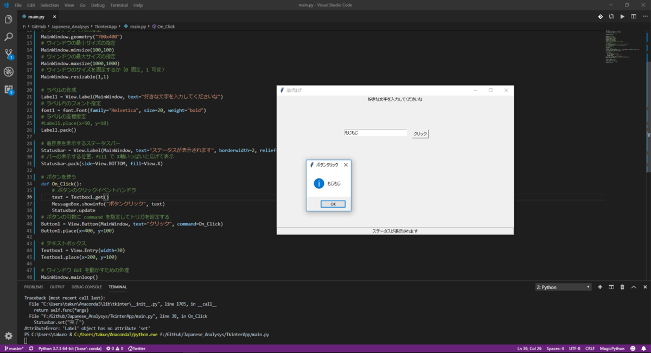Screen dimensions: 651x353
Task: Open the Help menu
Action: (138, 5)
